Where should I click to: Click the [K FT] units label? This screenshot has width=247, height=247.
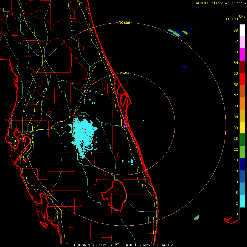pyautogui.click(x=232, y=19)
